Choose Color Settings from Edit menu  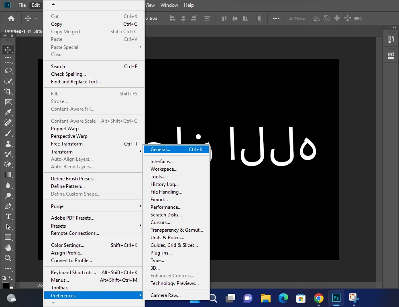click(94, 245)
